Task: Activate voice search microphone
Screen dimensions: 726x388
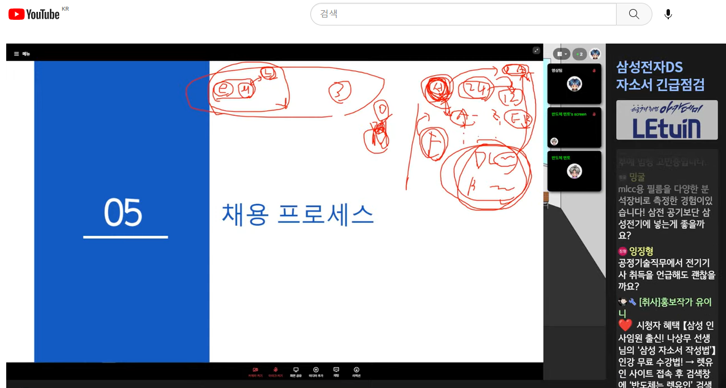Action: click(x=668, y=14)
